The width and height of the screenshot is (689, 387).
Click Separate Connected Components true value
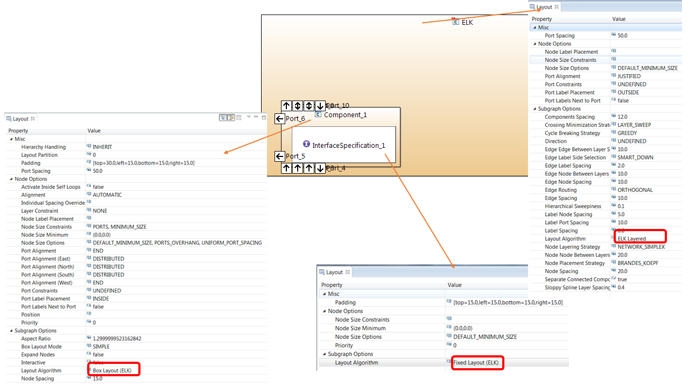(622, 279)
